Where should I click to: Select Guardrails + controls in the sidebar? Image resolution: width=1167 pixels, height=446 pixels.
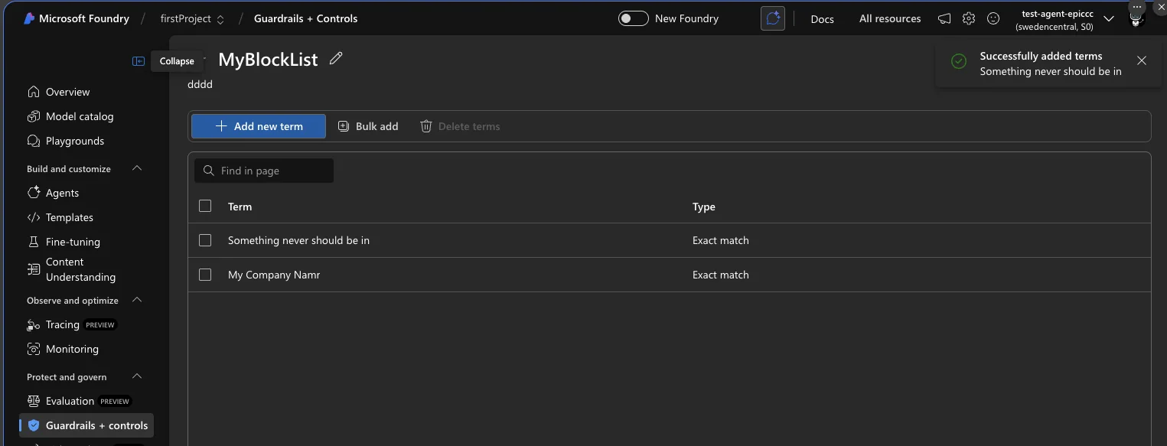(86, 425)
